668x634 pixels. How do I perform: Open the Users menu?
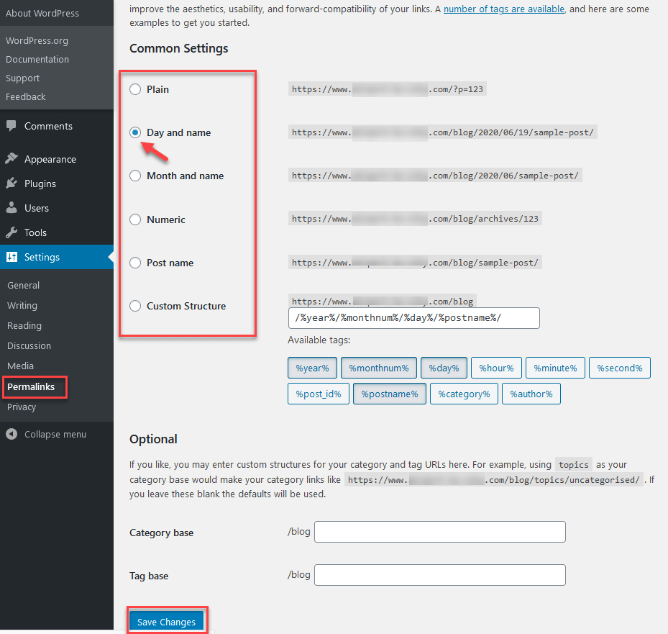coord(36,208)
